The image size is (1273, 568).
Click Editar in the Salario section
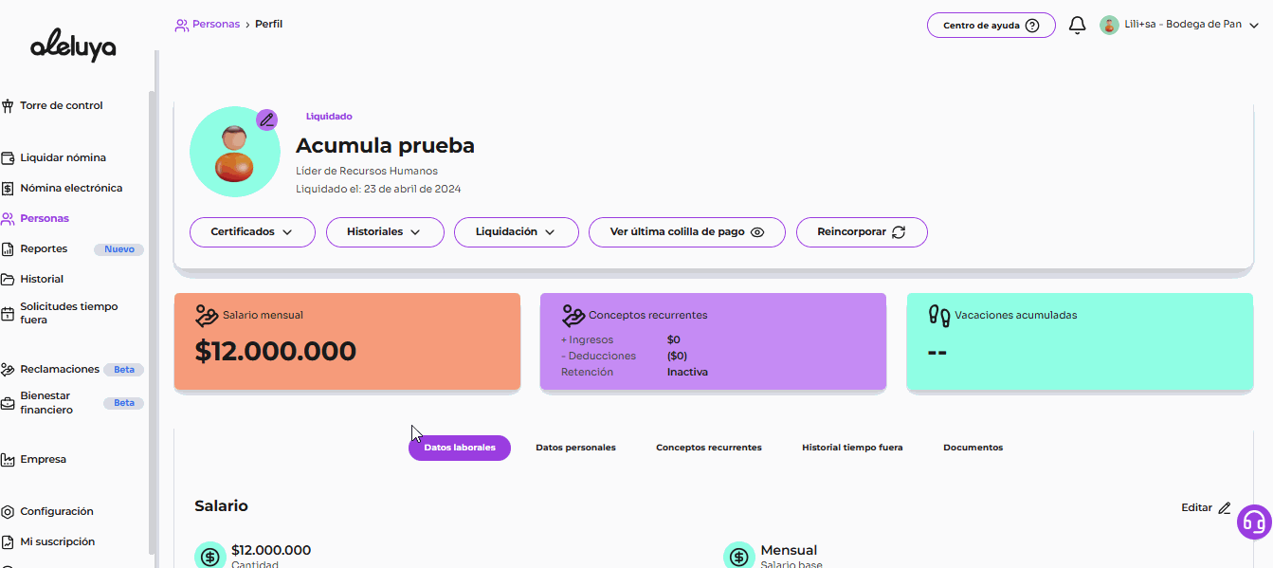[1205, 508]
